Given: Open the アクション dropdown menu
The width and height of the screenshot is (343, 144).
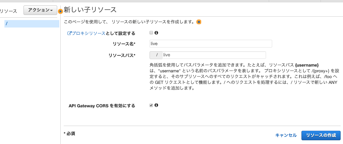Looking at the screenshot, I should pos(40,10).
